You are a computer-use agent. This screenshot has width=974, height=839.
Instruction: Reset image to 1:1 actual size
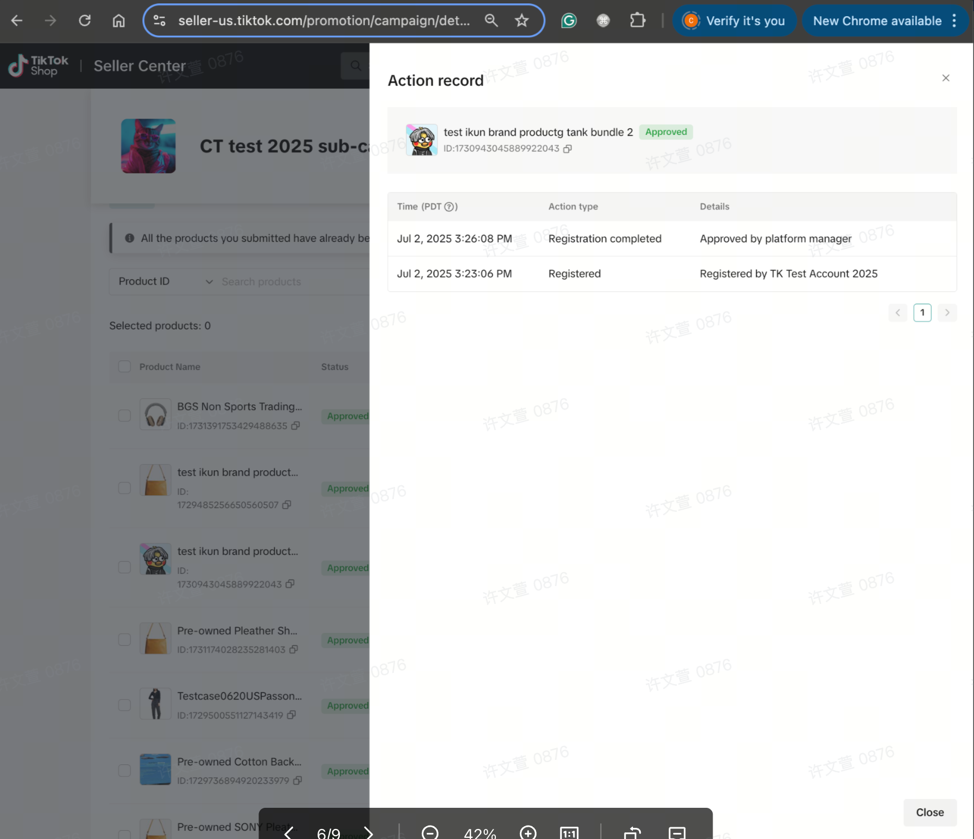[569, 833]
